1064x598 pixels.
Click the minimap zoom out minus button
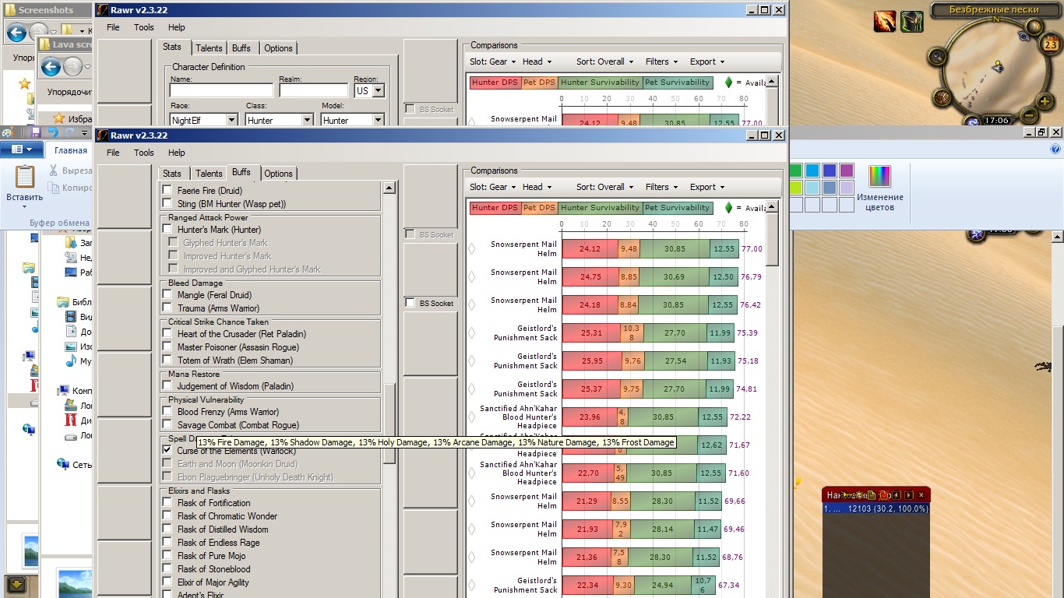coord(1027,114)
